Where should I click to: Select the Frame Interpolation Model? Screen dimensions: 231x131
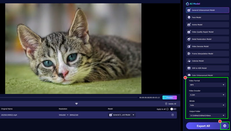(207, 54)
